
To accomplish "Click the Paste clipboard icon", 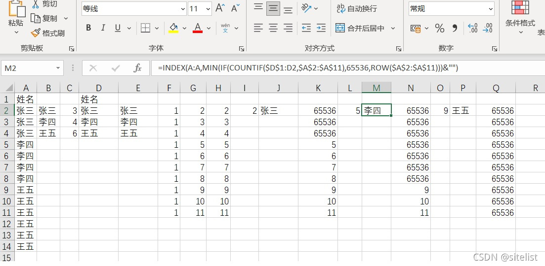I will [x=17, y=8].
